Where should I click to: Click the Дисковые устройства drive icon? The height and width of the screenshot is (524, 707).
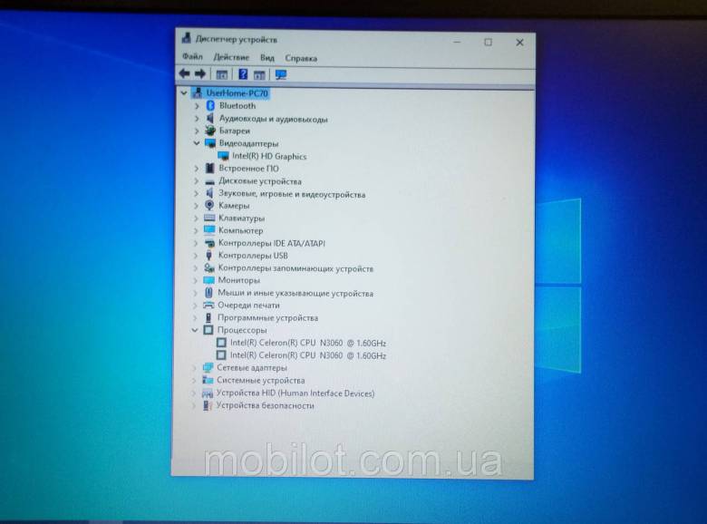click(209, 181)
